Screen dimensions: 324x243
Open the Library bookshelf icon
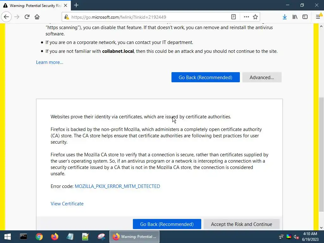(x=295, y=17)
